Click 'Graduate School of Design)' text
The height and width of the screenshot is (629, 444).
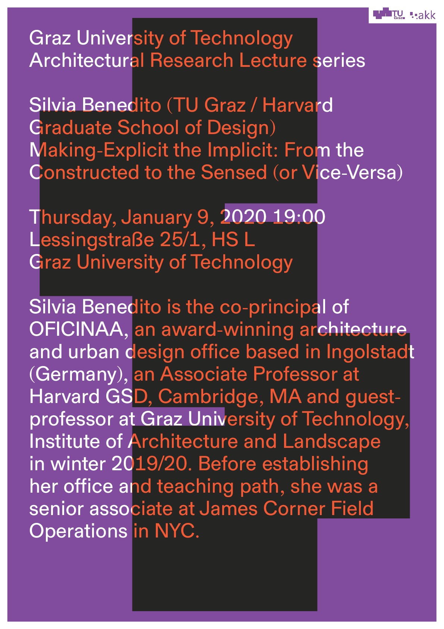click(x=152, y=128)
